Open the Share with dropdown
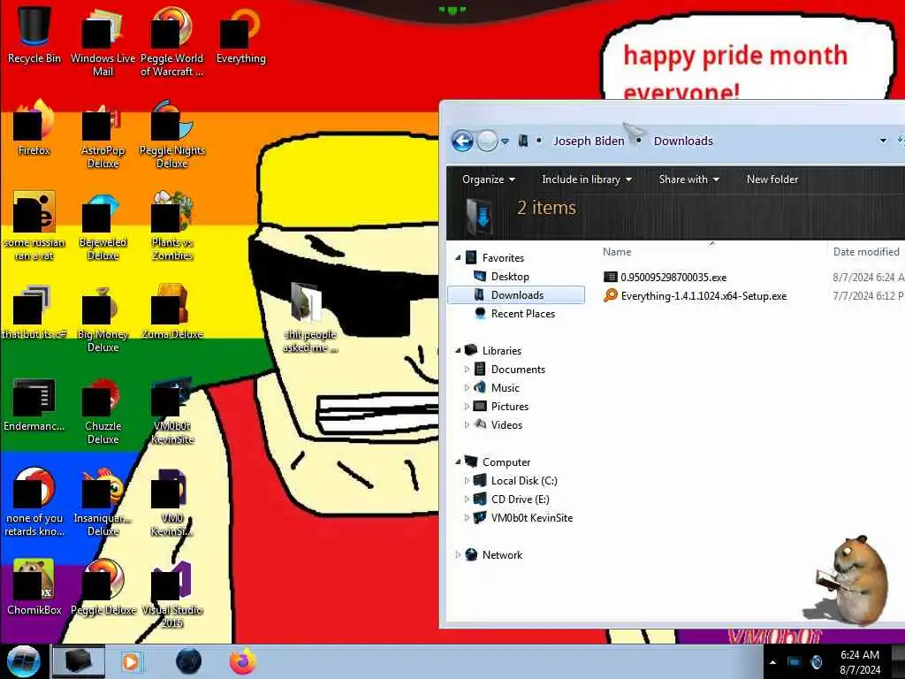 pos(688,179)
